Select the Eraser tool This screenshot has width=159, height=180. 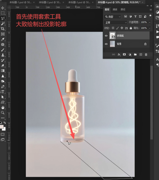click(x=3, y=65)
